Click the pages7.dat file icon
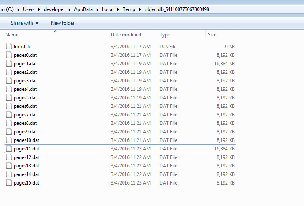304x206 pixels. (x=9, y=114)
